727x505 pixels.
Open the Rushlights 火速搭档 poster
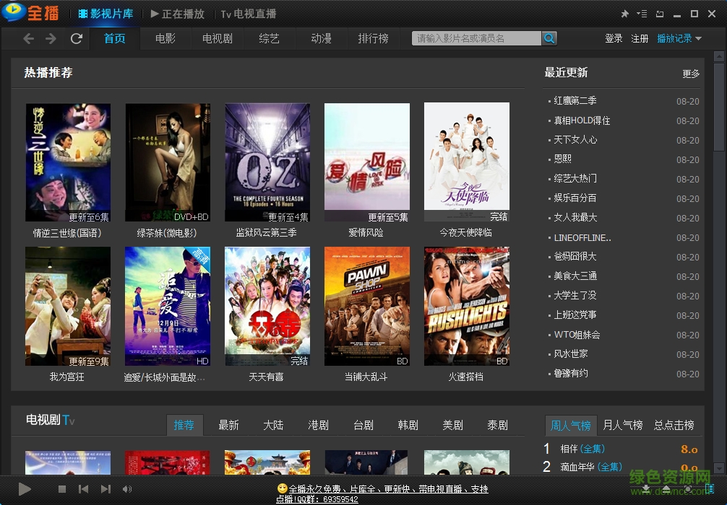466,307
